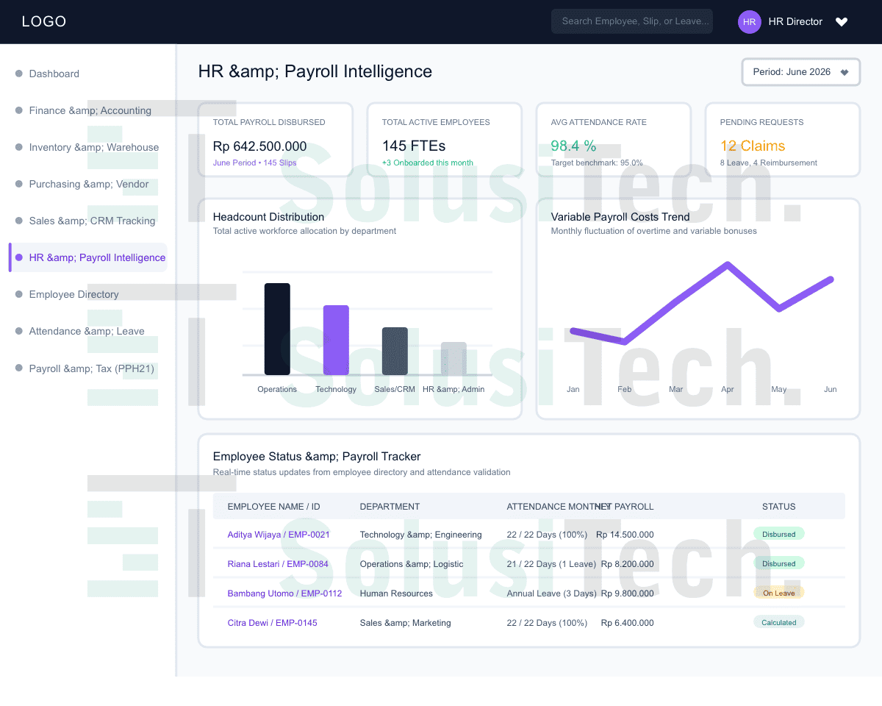Click the 21 / 22 Days (1 Leave) cell
The height and width of the screenshot is (706, 882).
tap(551, 564)
